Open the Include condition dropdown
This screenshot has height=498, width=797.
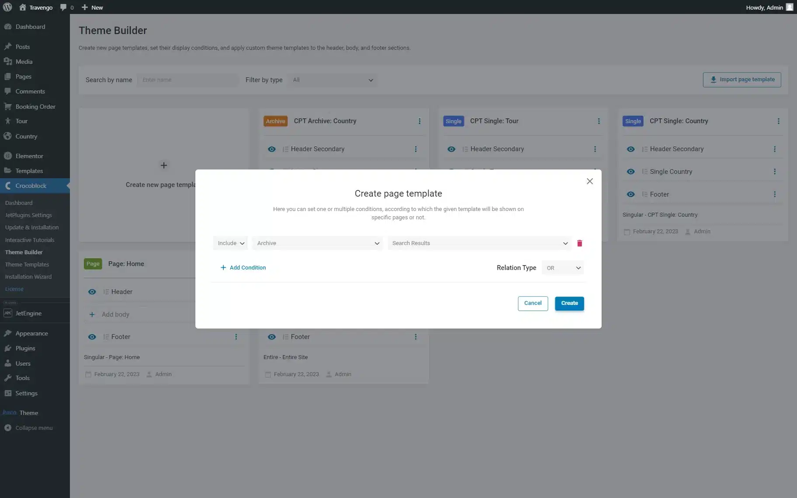pyautogui.click(x=230, y=243)
